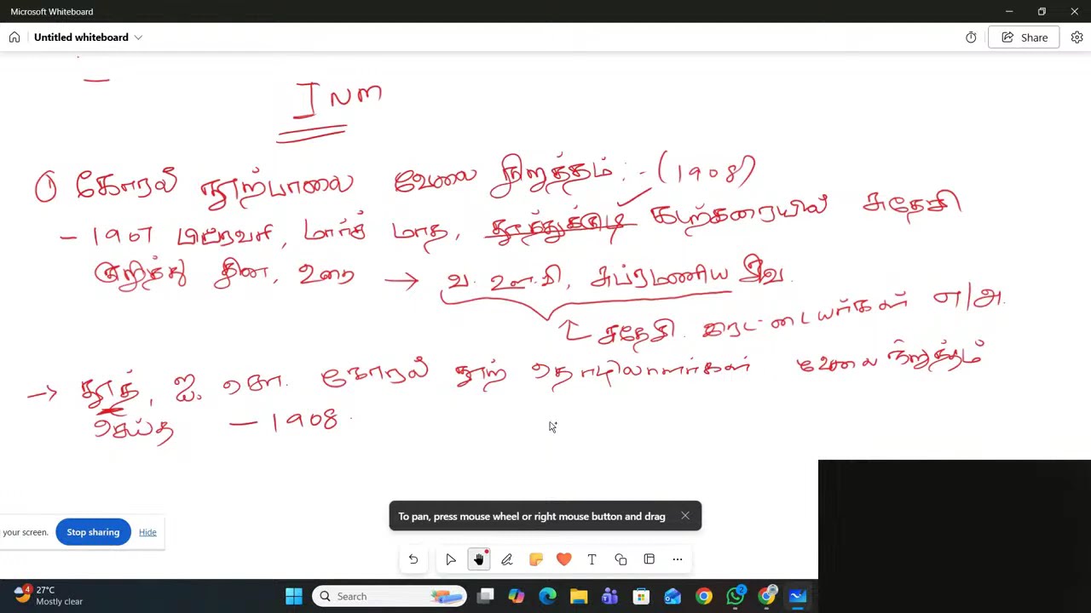The width and height of the screenshot is (1091, 613).
Task: Open Google Chrome from taskbar
Action: tap(703, 597)
